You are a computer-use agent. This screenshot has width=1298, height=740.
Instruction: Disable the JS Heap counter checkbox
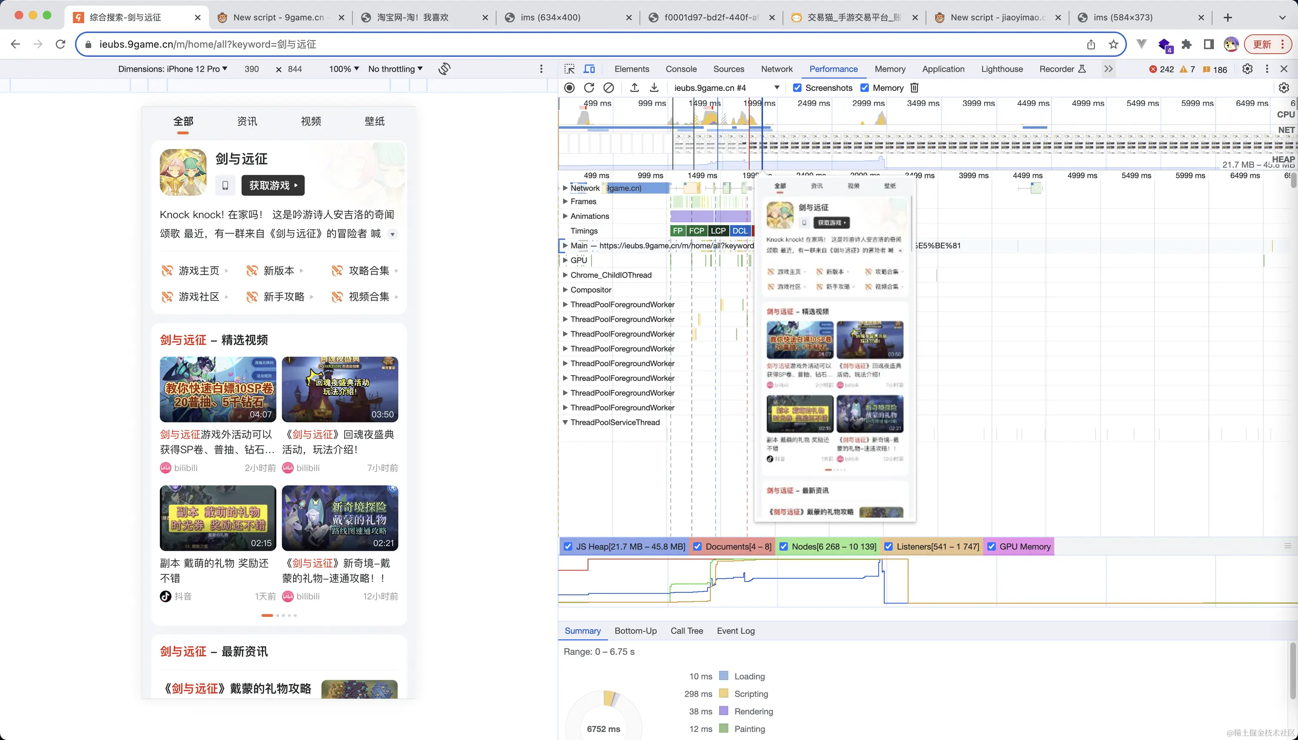coord(568,546)
